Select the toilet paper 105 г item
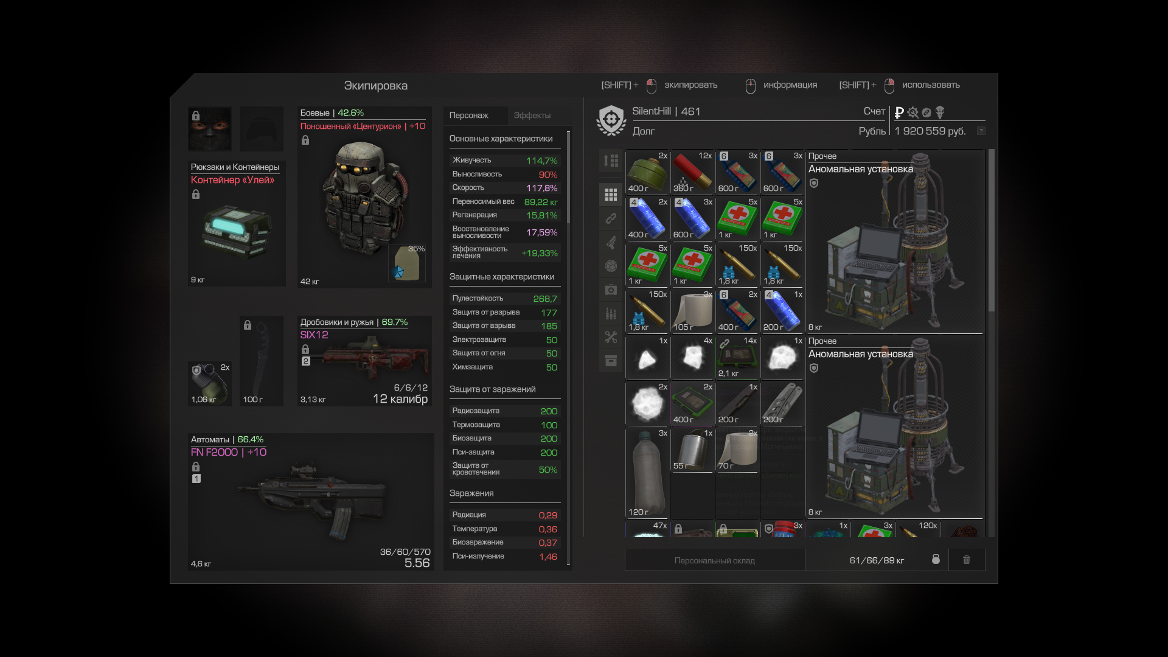This screenshot has width=1168, height=657. [692, 311]
